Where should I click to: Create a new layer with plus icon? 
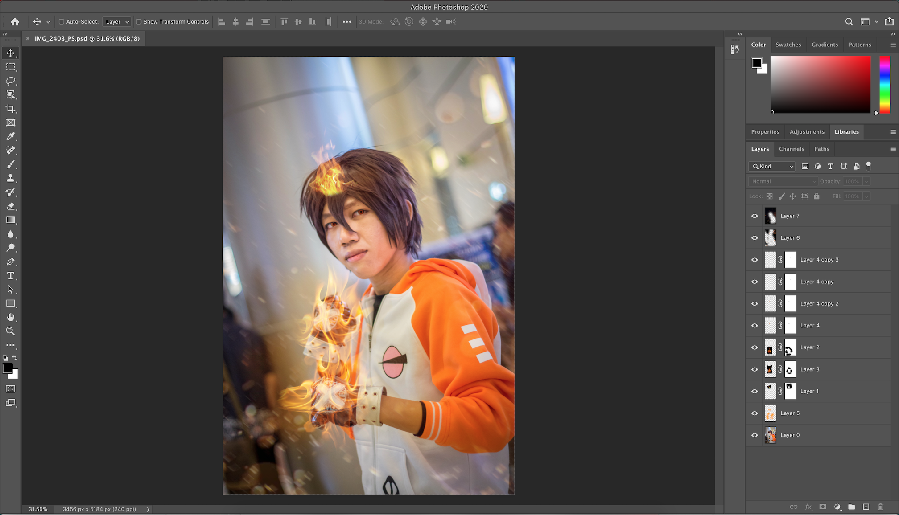(866, 507)
